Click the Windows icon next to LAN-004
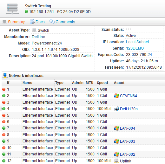This screenshot has width=165, height=164. point(116,128)
